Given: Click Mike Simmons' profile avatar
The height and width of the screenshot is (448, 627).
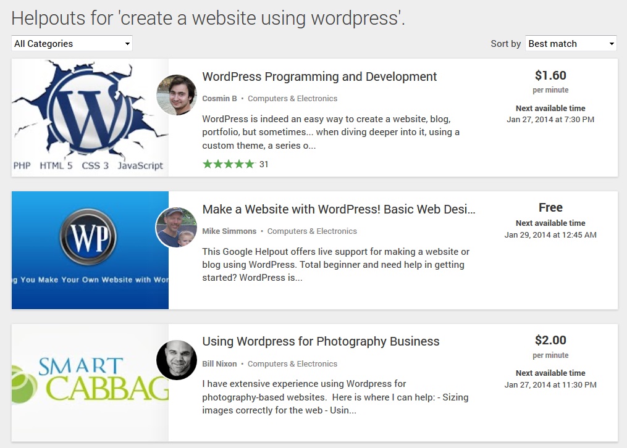Looking at the screenshot, I should [177, 227].
